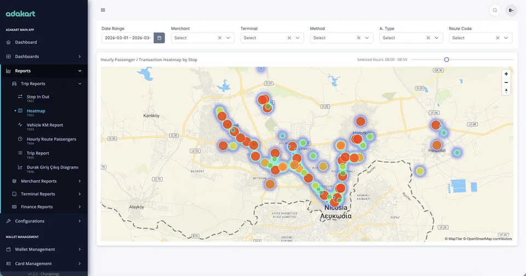Click the Vehicle KM Report pulse icon
Image resolution: width=526 pixels, height=276 pixels.
pos(20,125)
